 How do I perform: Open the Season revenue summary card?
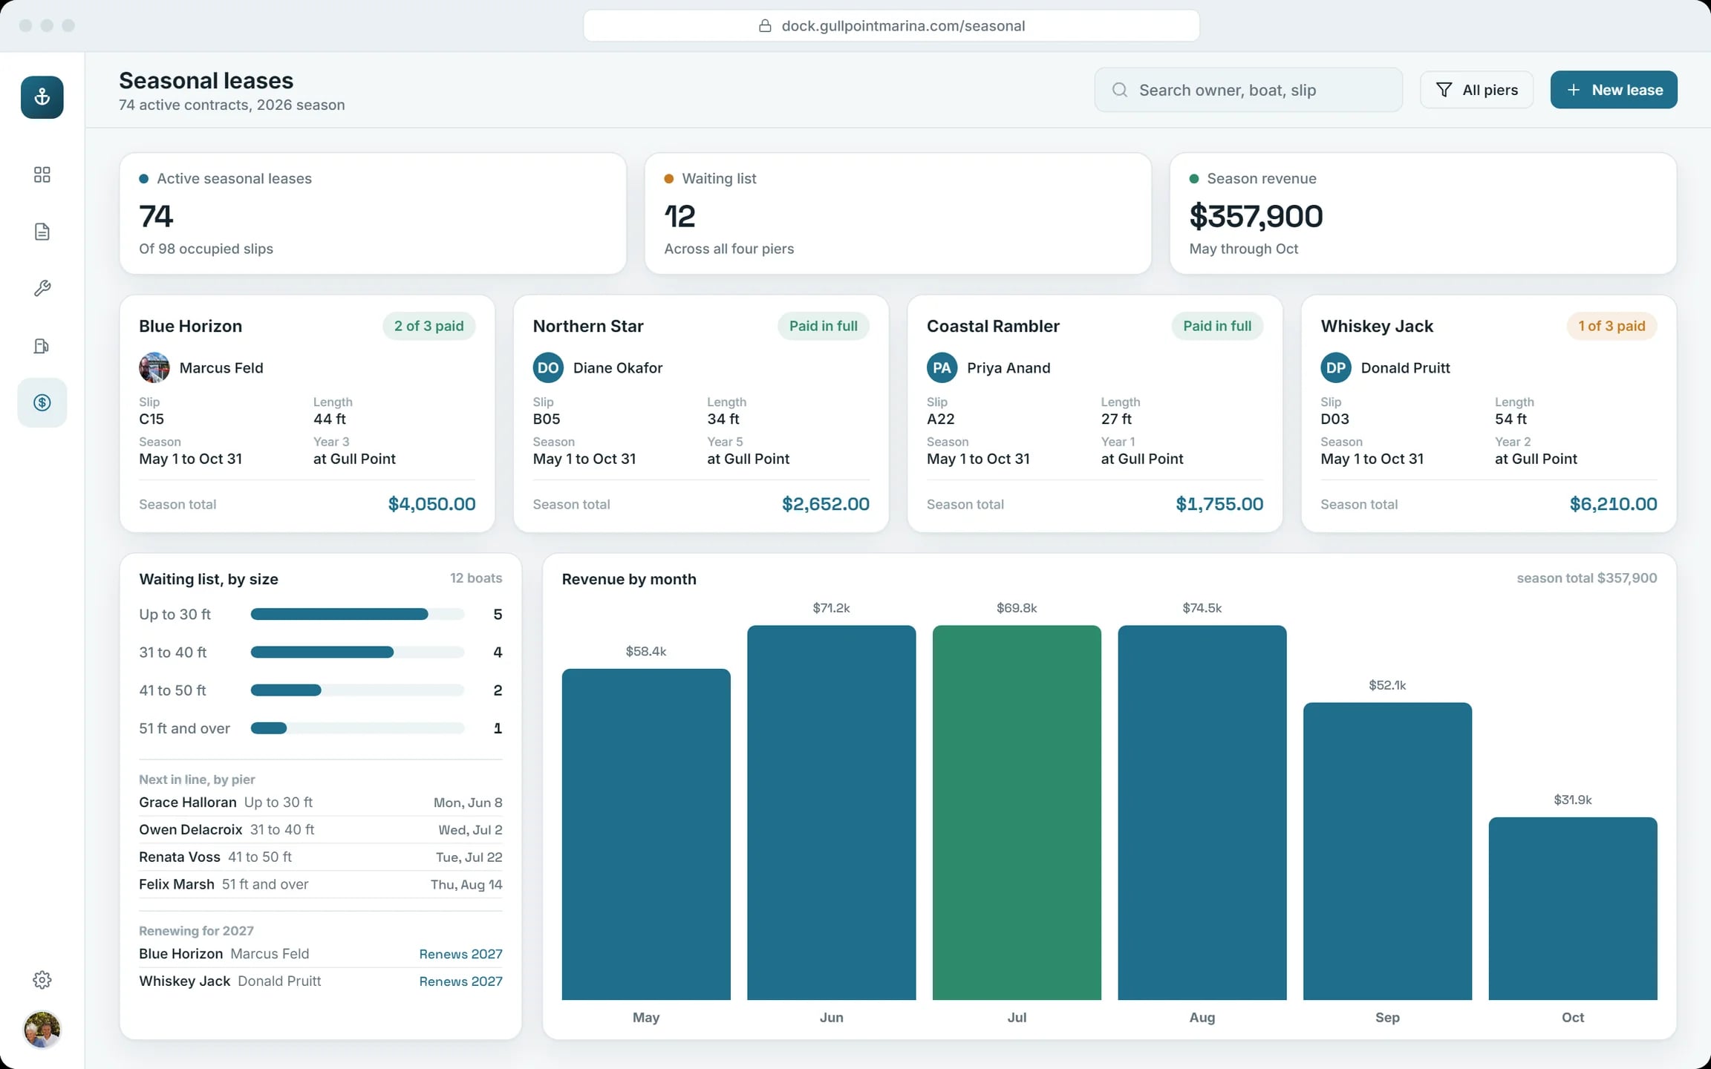(x=1423, y=214)
